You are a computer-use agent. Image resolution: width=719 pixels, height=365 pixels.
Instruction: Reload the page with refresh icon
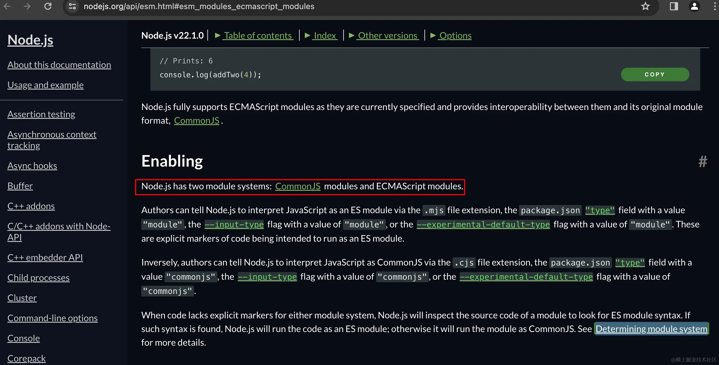pos(48,6)
